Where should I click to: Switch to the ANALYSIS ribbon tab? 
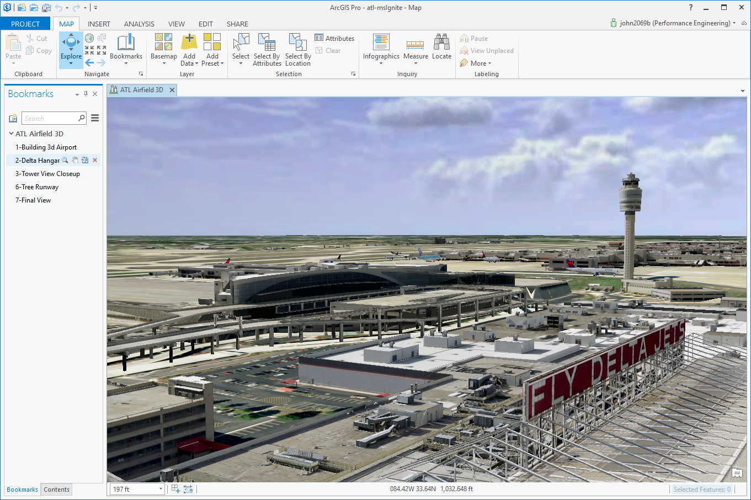(139, 24)
